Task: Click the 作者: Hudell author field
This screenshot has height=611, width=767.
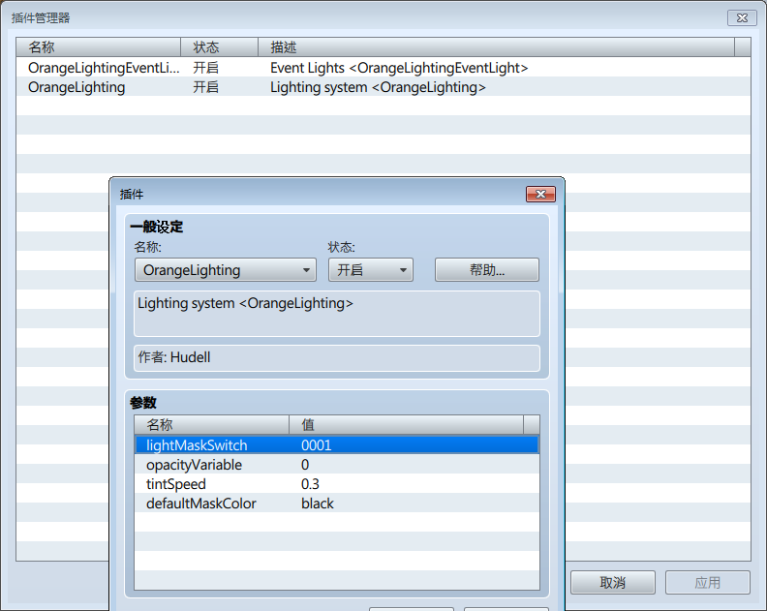Action: point(337,358)
